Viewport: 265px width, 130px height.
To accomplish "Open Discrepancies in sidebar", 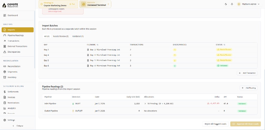I will 18,52.
